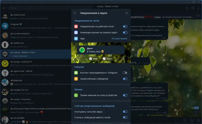The height and width of the screenshot is (124, 202).
Task: Open the Lampa - Плагины chat
Action: [x=36, y=101]
